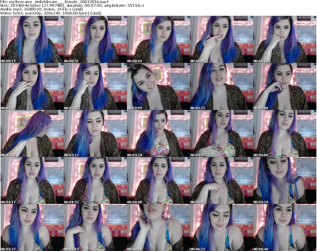Select the 'Size: 29336646 bytes' info line
Screen dimensions: 317x251
click(x=72, y=6)
